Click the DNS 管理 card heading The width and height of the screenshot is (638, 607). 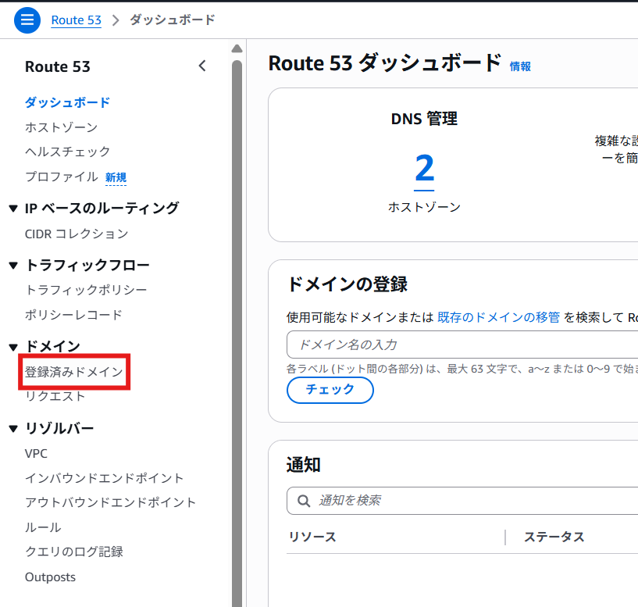click(x=424, y=119)
